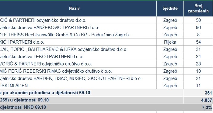Click employee count 18 cell
This screenshot has height=113, width=213.
pos(198,71)
